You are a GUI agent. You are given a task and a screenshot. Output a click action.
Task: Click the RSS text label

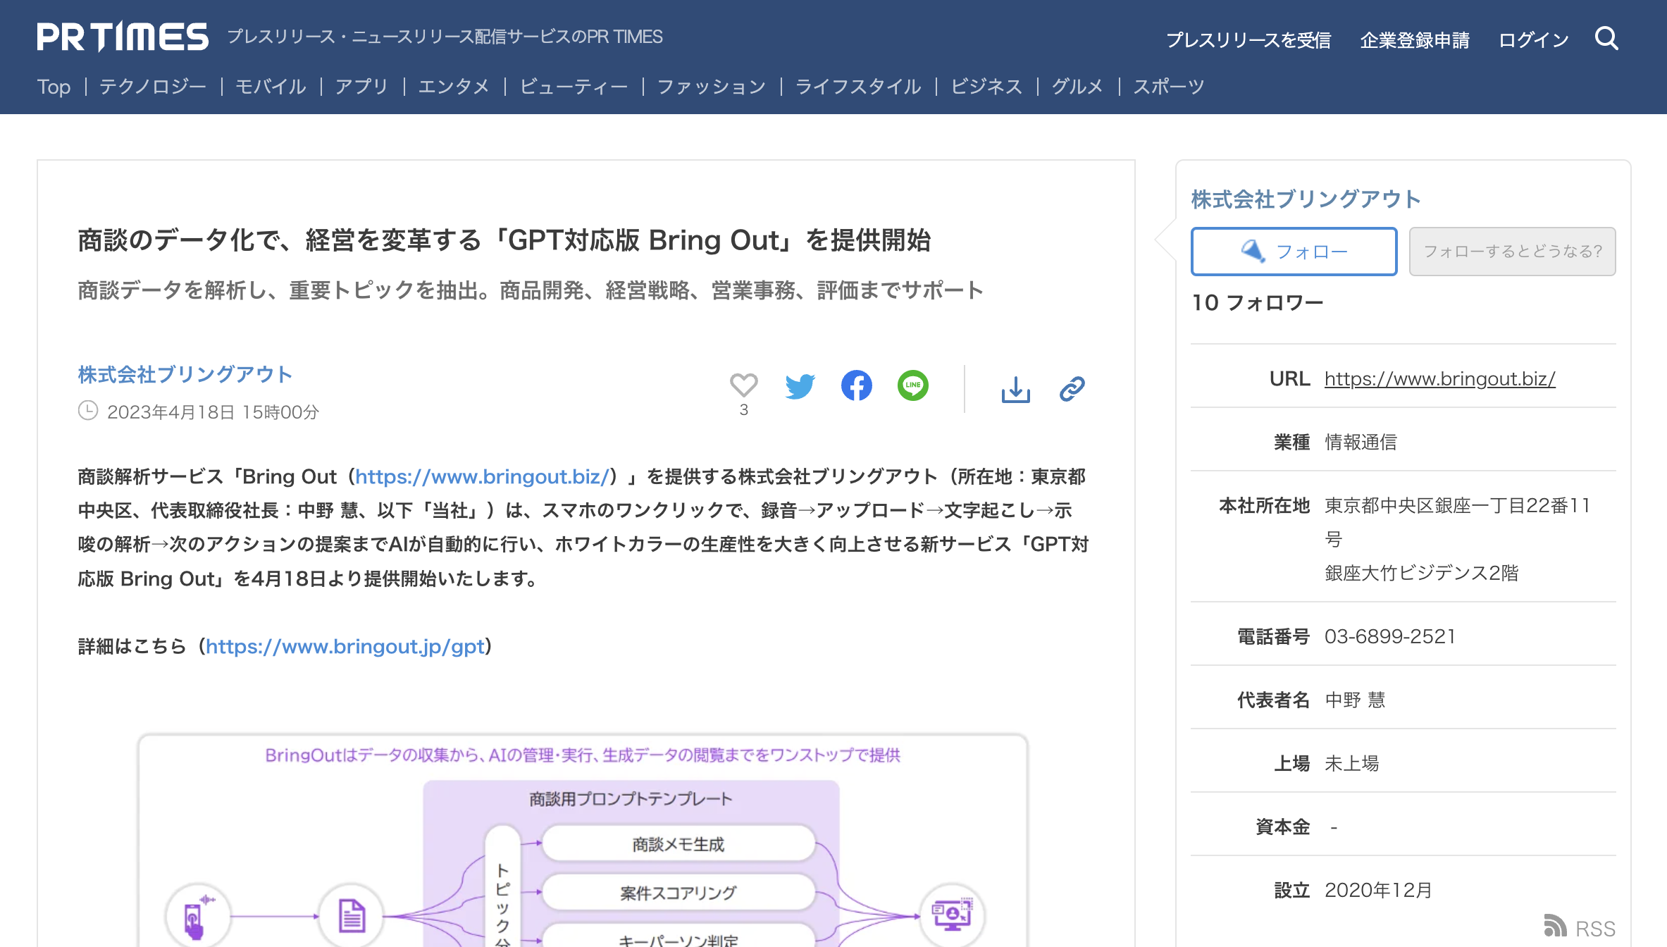pyautogui.click(x=1595, y=928)
